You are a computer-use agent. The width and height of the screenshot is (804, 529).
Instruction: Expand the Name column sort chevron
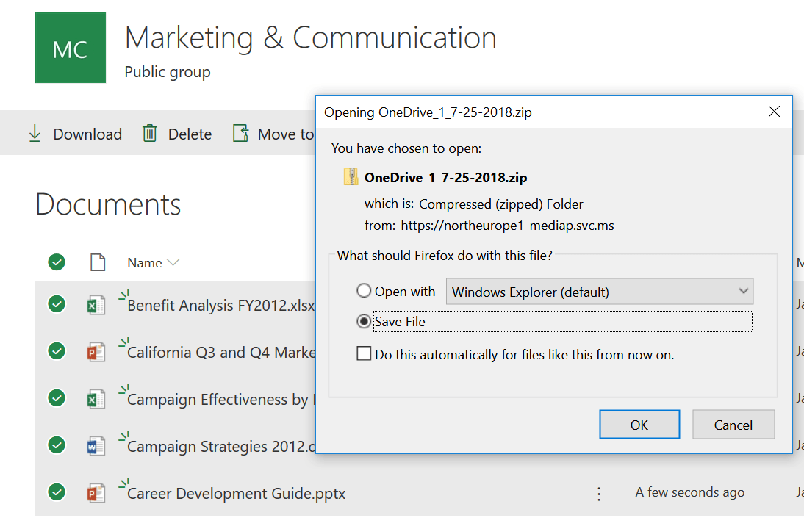point(173,262)
